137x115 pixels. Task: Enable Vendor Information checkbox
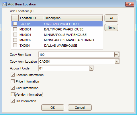(x=13, y=95)
